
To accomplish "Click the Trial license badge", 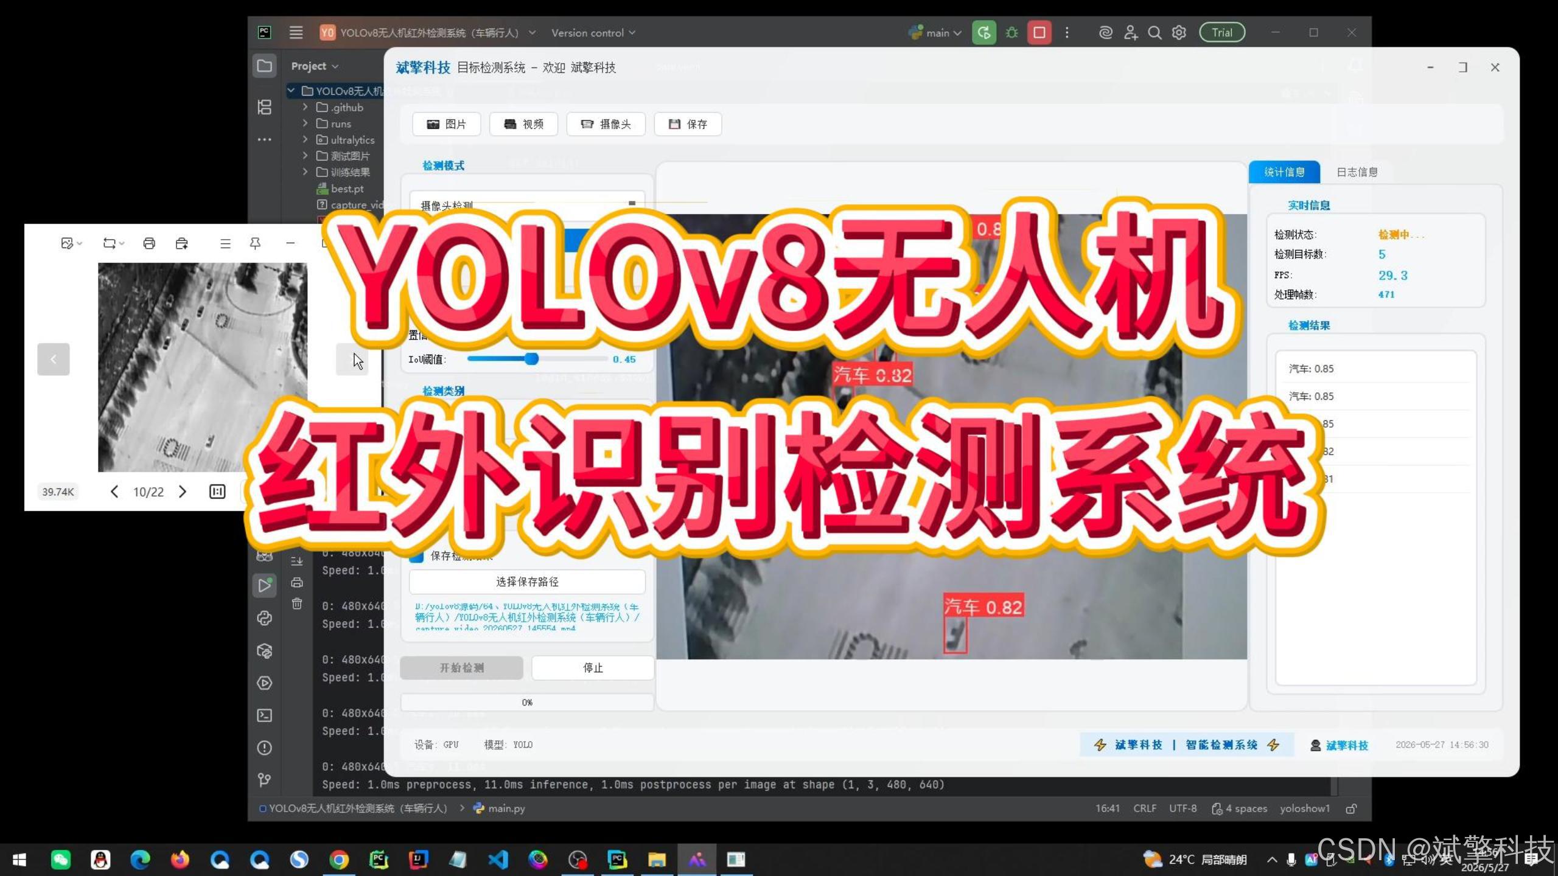I will coord(1222,32).
